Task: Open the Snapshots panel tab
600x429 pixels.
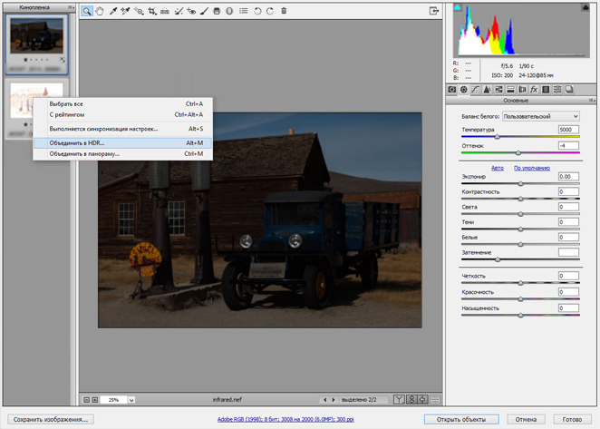Action: 569,90
